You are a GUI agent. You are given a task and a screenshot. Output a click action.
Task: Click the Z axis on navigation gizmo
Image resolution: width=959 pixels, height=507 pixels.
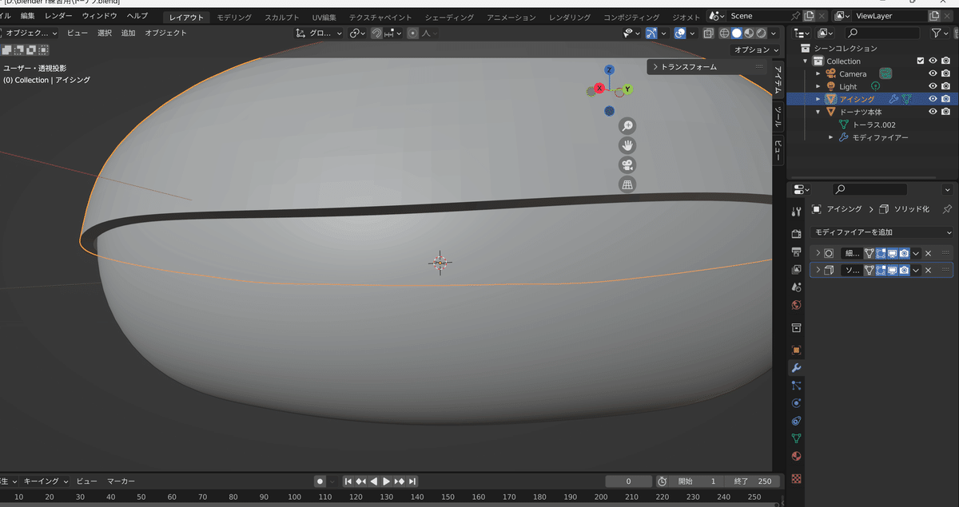609,70
